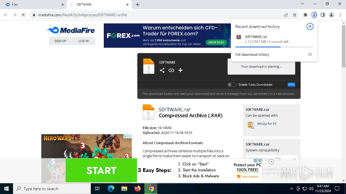The image size is (346, 194).
Task: Click the address bar URL
Action: point(83,15)
